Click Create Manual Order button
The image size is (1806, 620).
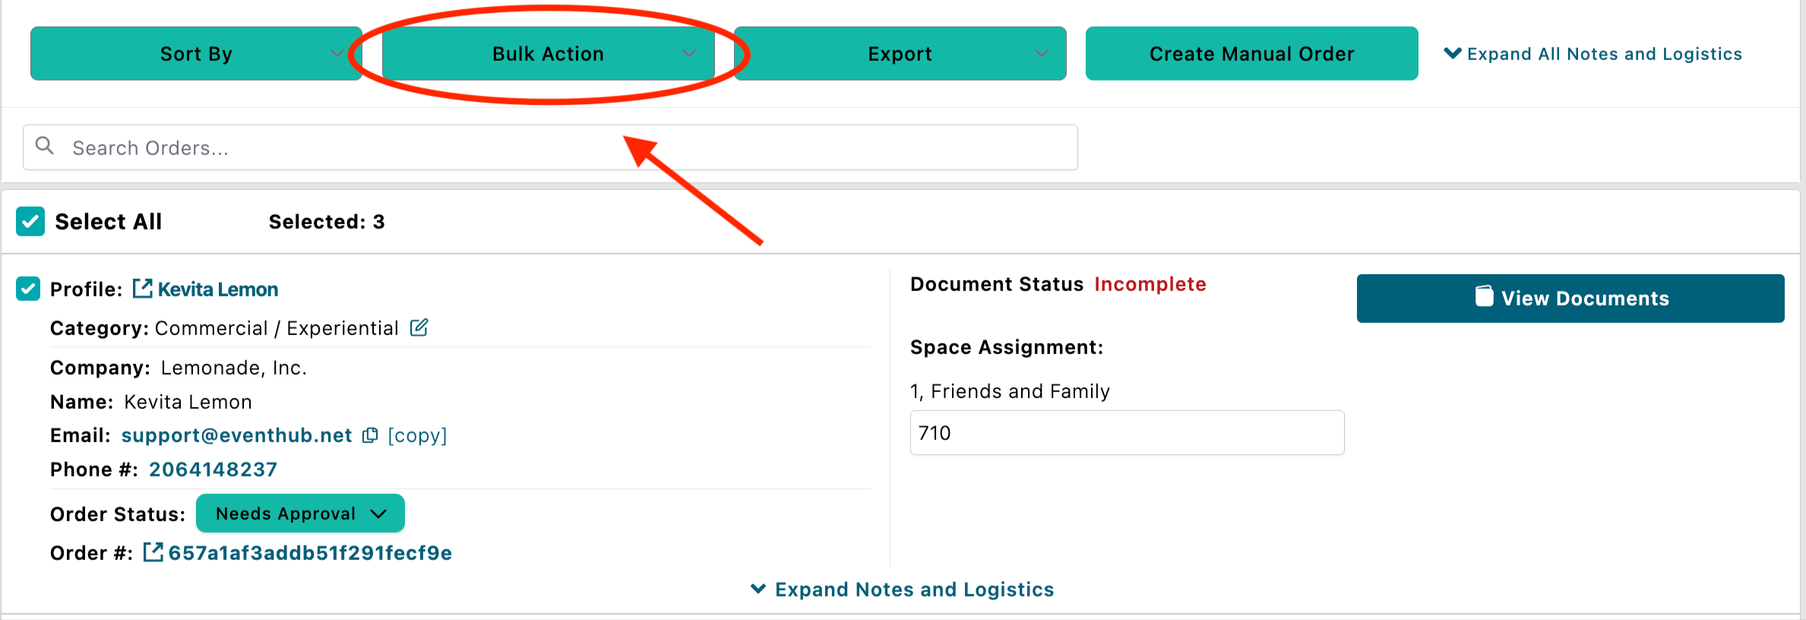click(1251, 53)
